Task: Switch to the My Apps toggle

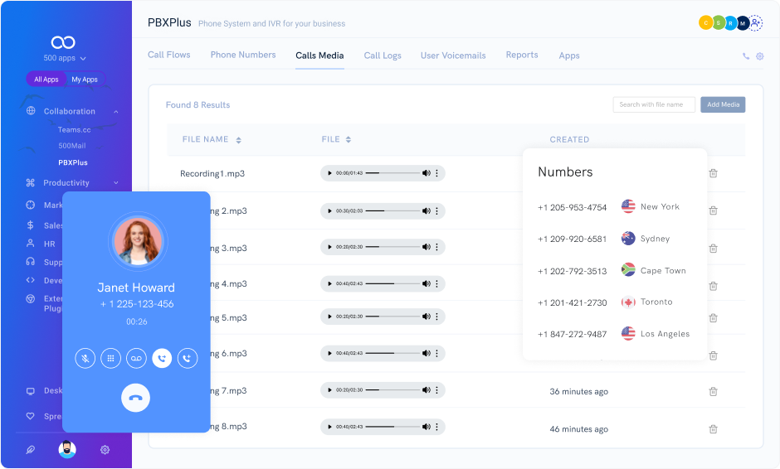Action: [x=85, y=80]
